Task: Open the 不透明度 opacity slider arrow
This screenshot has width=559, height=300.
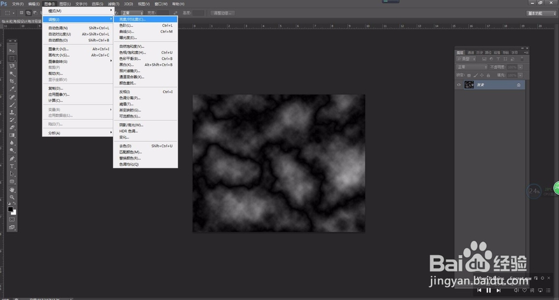Action: 520,67
